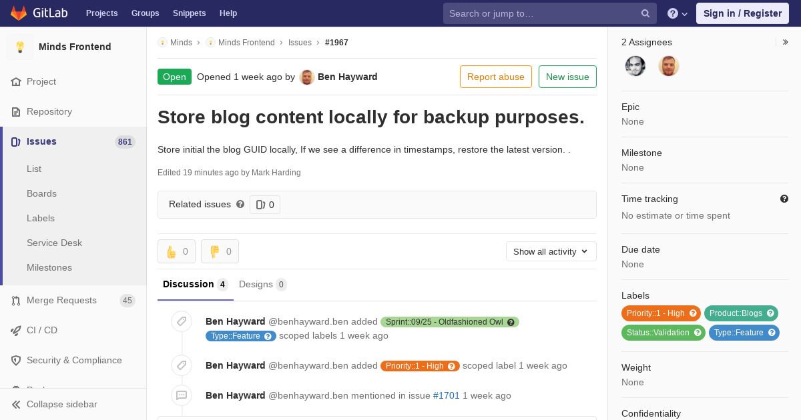Go to the Issues breadcrumb link

coord(300,42)
